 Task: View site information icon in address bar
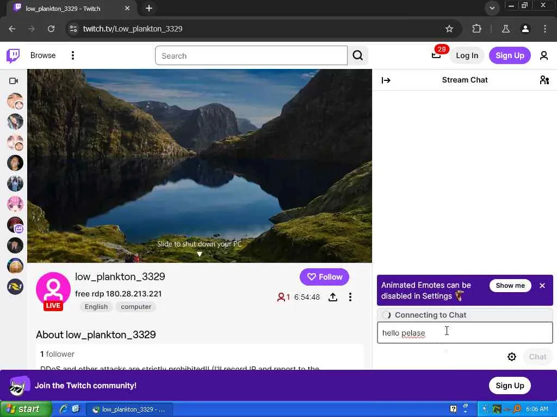click(x=73, y=29)
